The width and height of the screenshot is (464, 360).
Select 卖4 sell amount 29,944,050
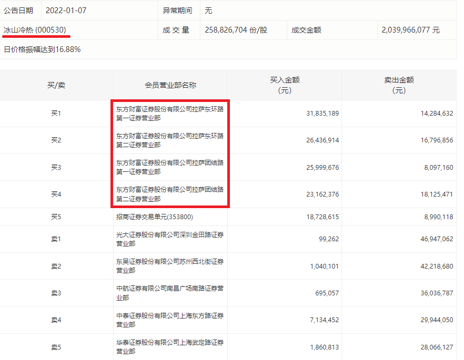tap(437, 320)
